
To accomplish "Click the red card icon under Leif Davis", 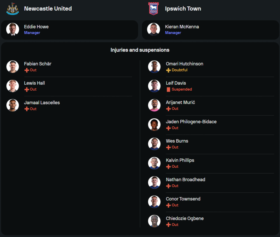I will (x=168, y=90).
